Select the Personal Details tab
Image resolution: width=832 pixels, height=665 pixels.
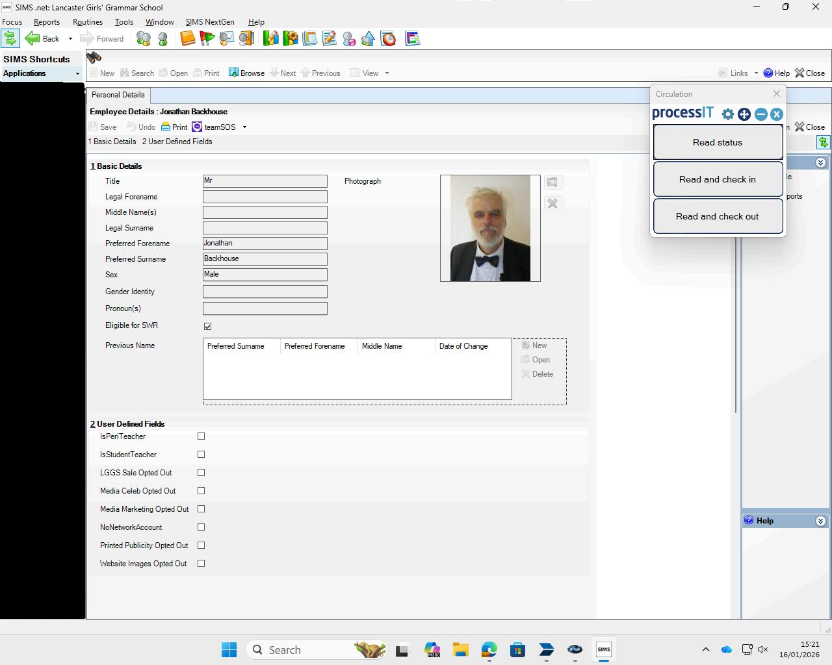(118, 95)
